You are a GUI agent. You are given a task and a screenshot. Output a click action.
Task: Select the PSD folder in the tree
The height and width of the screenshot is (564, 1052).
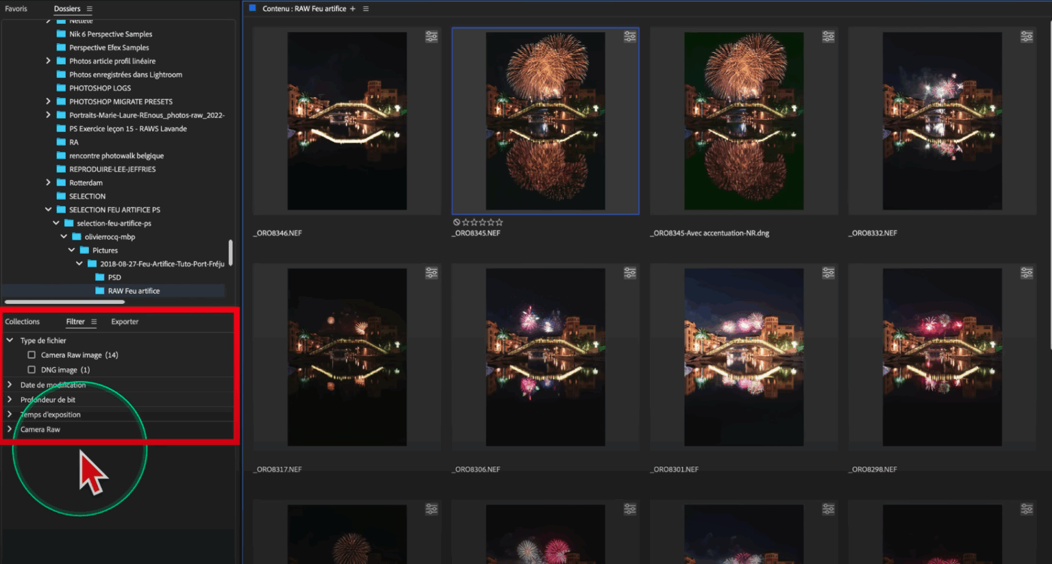(114, 277)
